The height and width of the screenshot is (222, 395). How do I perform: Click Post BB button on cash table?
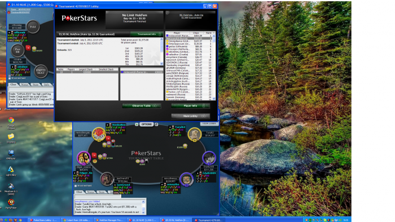[x=17, y=50]
